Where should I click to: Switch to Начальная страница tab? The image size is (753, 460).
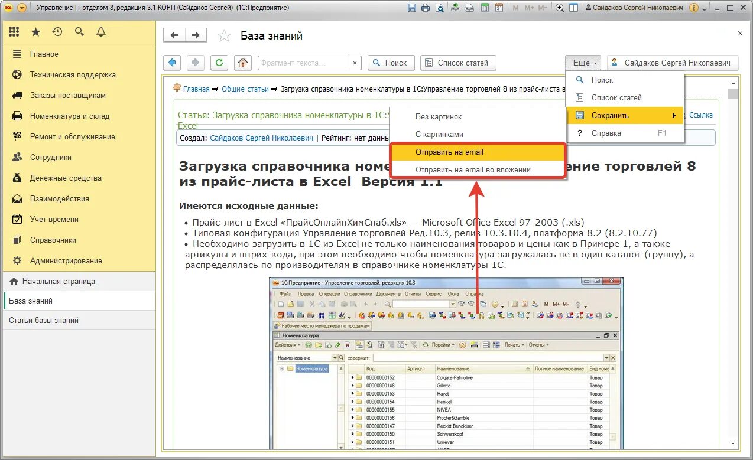[79, 281]
